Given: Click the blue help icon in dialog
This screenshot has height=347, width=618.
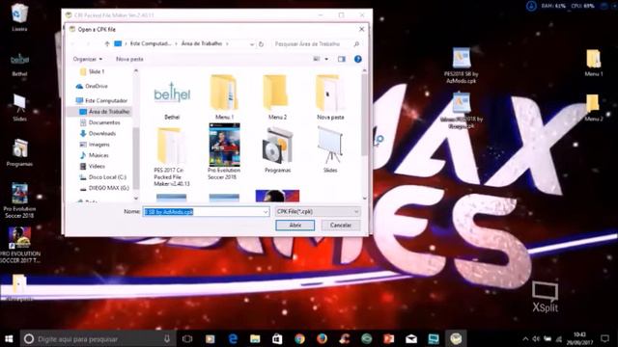Looking at the screenshot, I should pyautogui.click(x=358, y=59).
